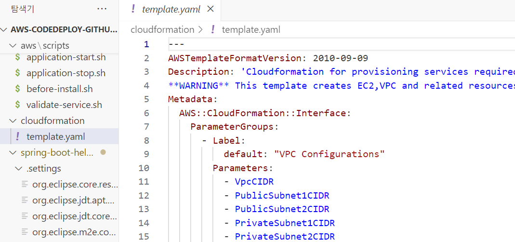The height and width of the screenshot is (242, 515).
Task: Click the template.yaml breadcrumb item
Action: [251, 29]
